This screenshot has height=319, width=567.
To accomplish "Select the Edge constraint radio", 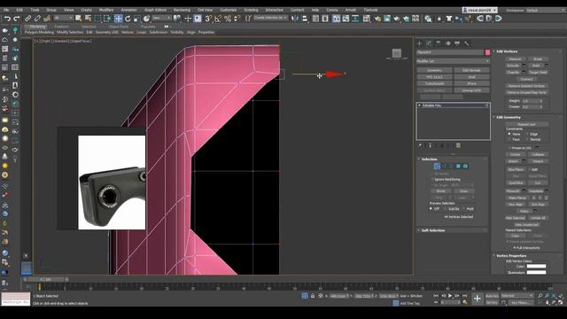I will (528, 134).
